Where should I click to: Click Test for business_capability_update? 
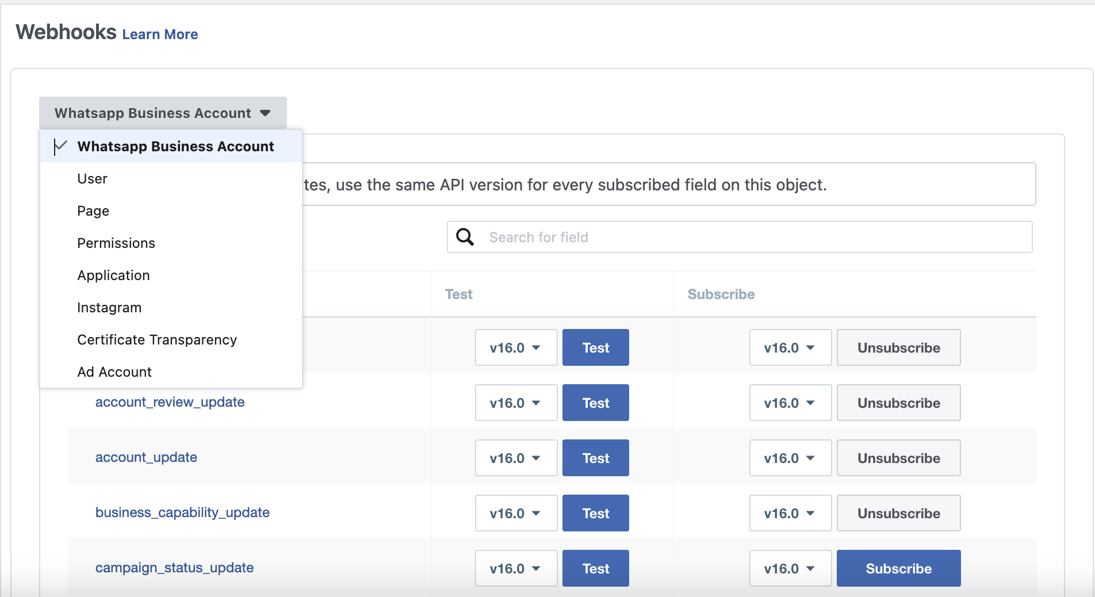point(596,513)
